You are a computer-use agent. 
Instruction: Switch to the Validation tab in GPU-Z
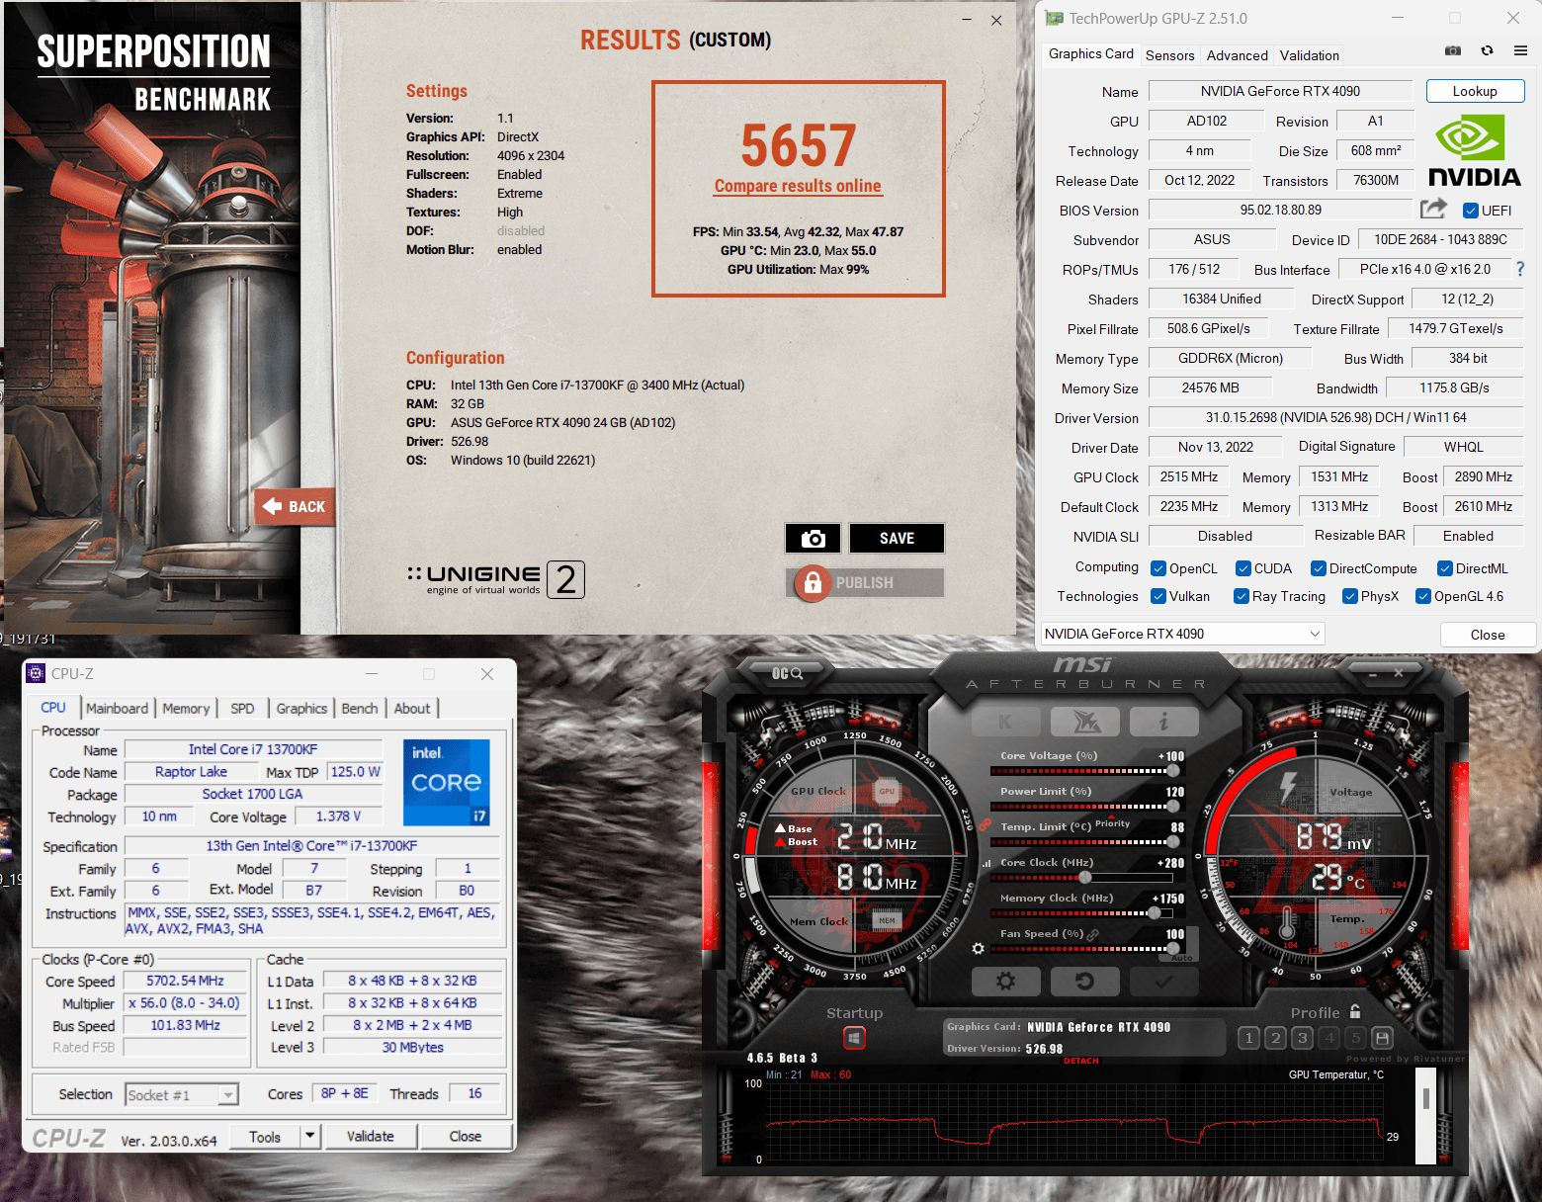[1309, 55]
